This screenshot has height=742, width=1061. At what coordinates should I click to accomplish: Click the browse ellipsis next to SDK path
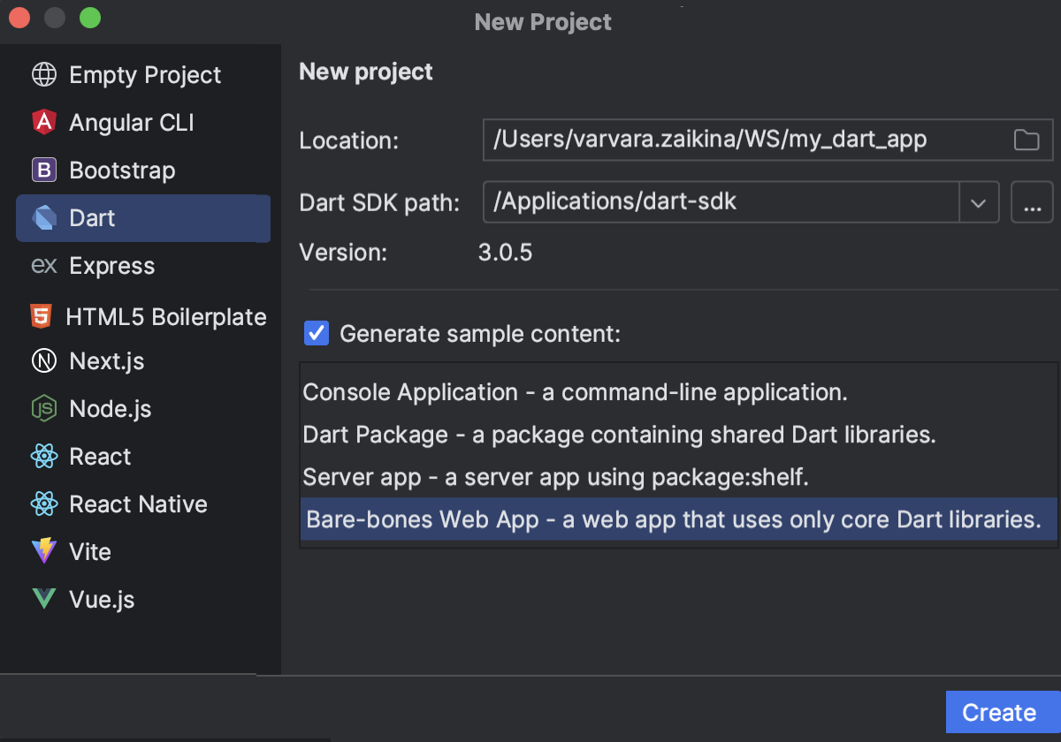click(x=1032, y=202)
